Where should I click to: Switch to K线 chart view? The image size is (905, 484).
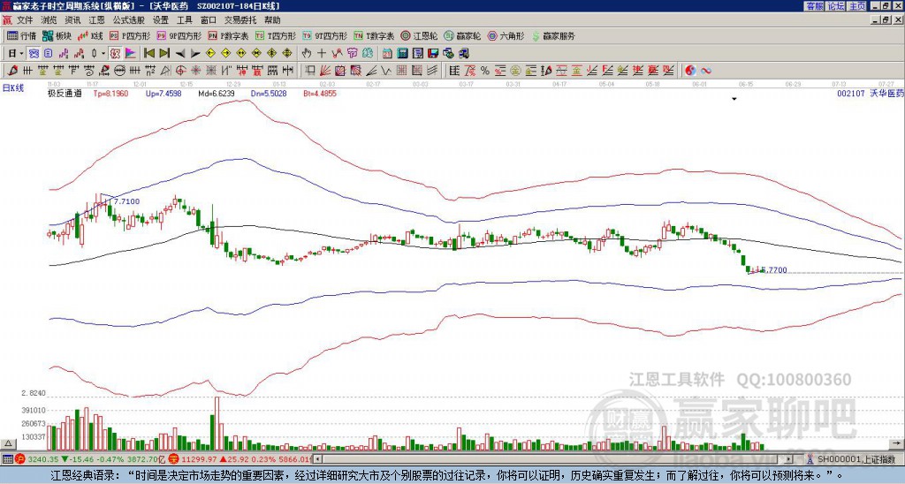(90, 35)
